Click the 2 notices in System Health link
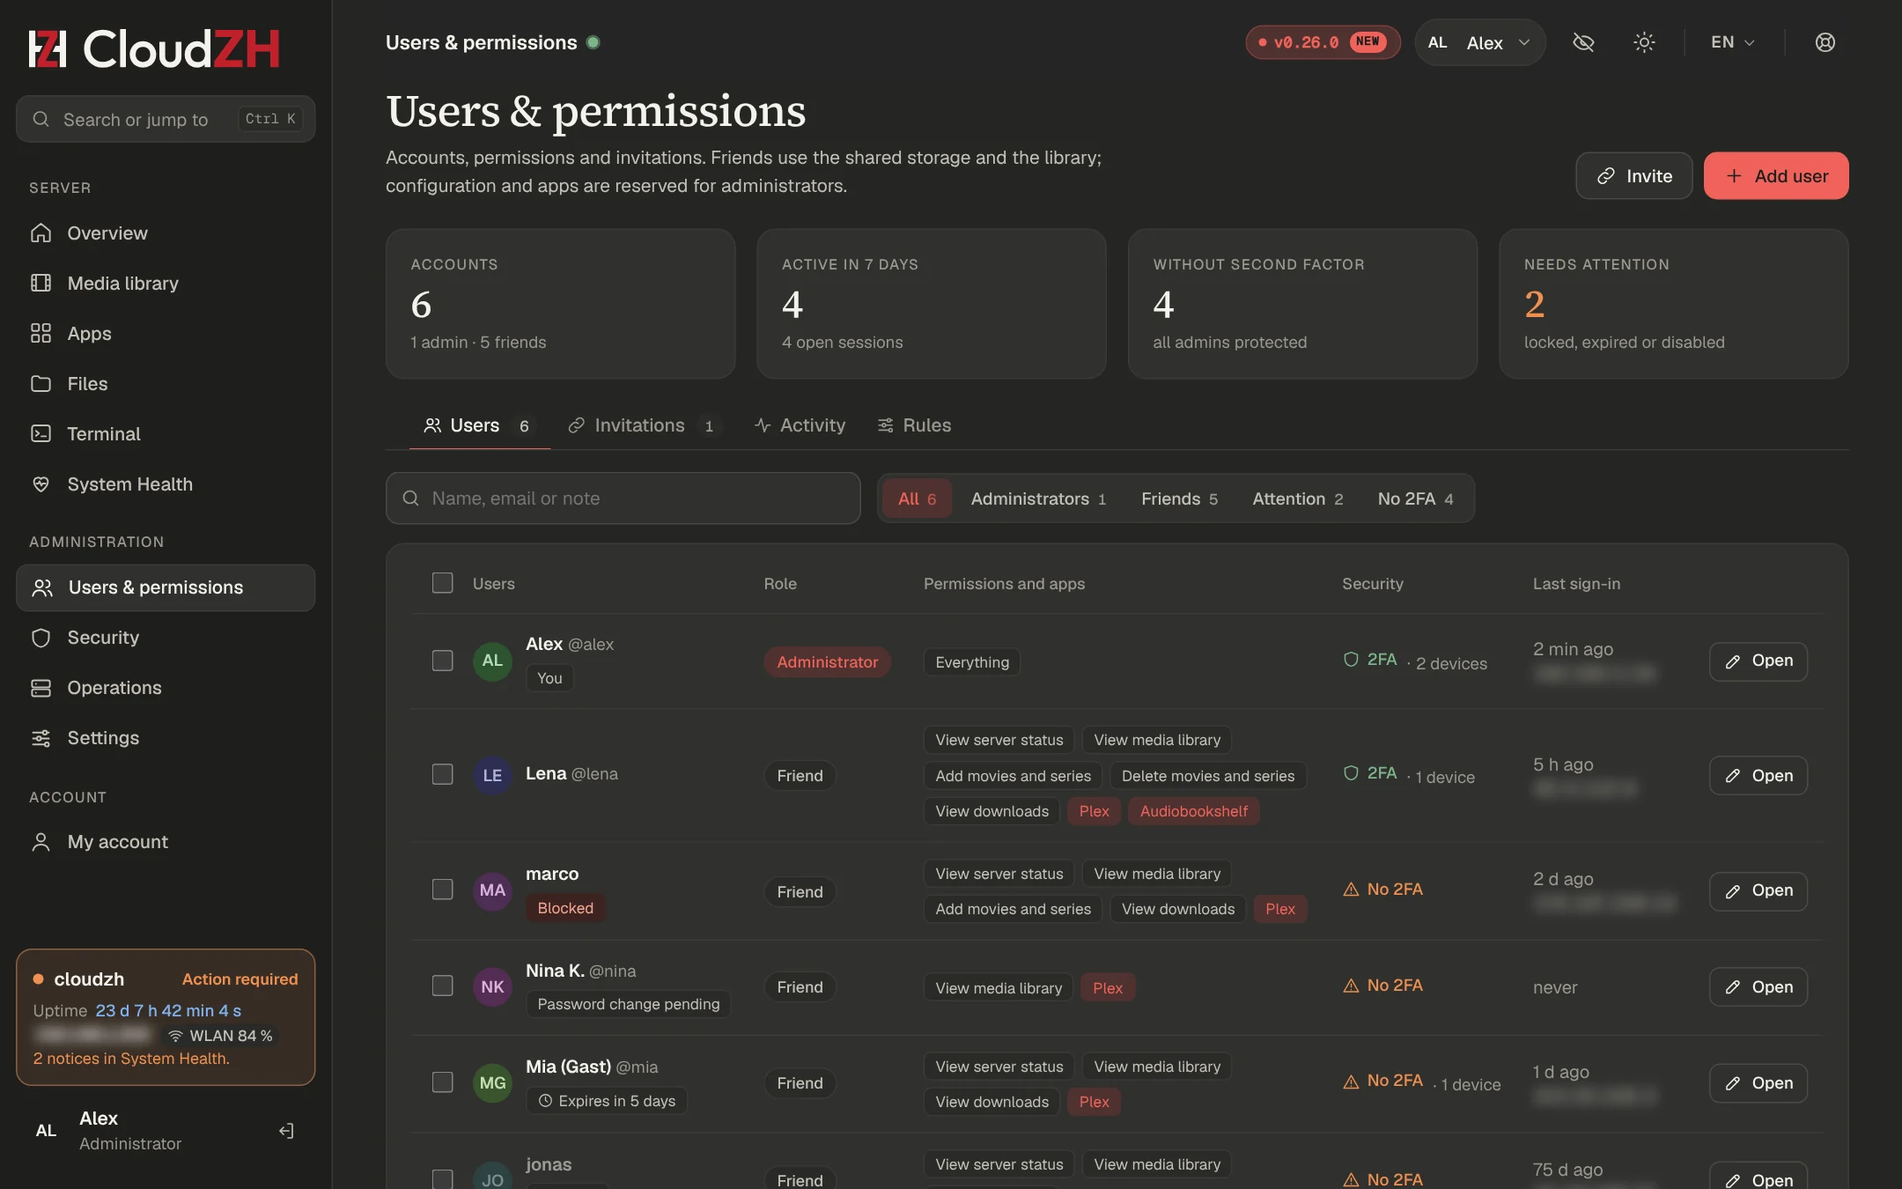1902x1189 pixels. (131, 1059)
